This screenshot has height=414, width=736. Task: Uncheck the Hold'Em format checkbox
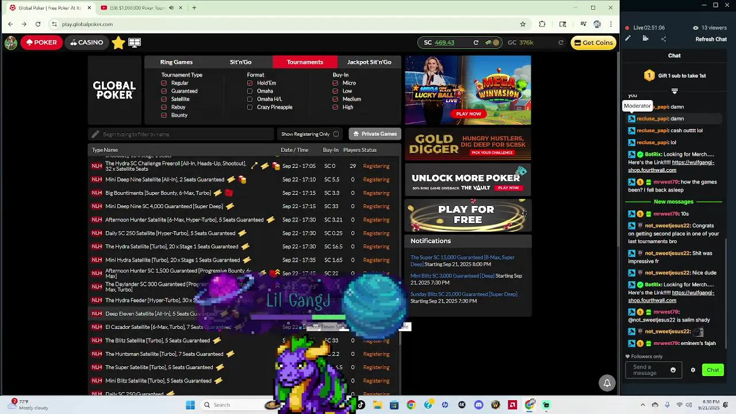pos(250,83)
